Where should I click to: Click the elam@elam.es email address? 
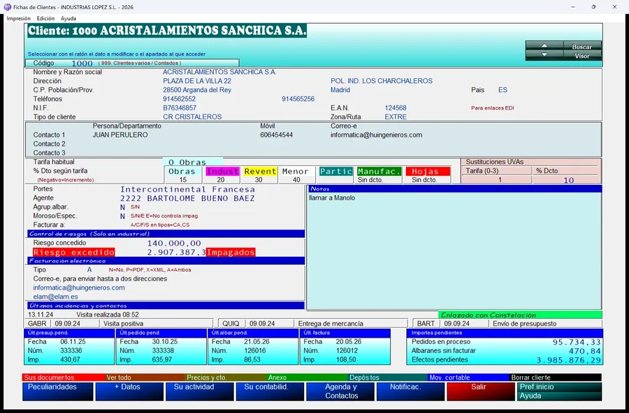56,296
